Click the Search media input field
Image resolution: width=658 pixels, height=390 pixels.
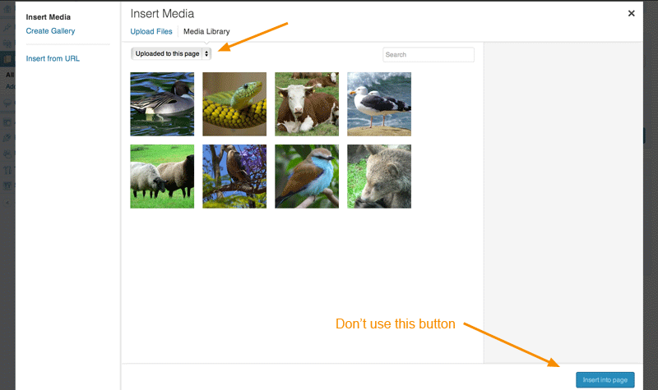point(429,54)
